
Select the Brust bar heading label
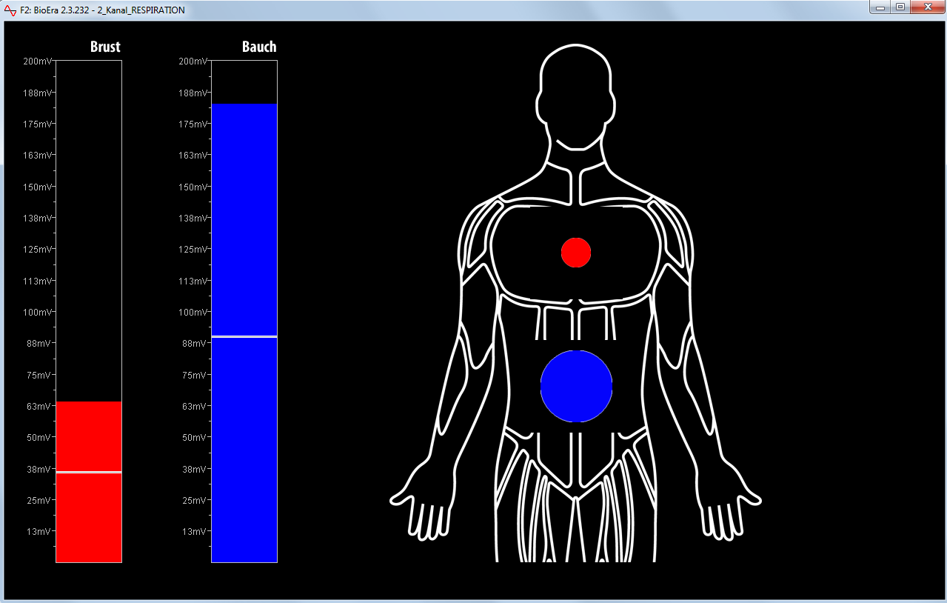coord(105,47)
